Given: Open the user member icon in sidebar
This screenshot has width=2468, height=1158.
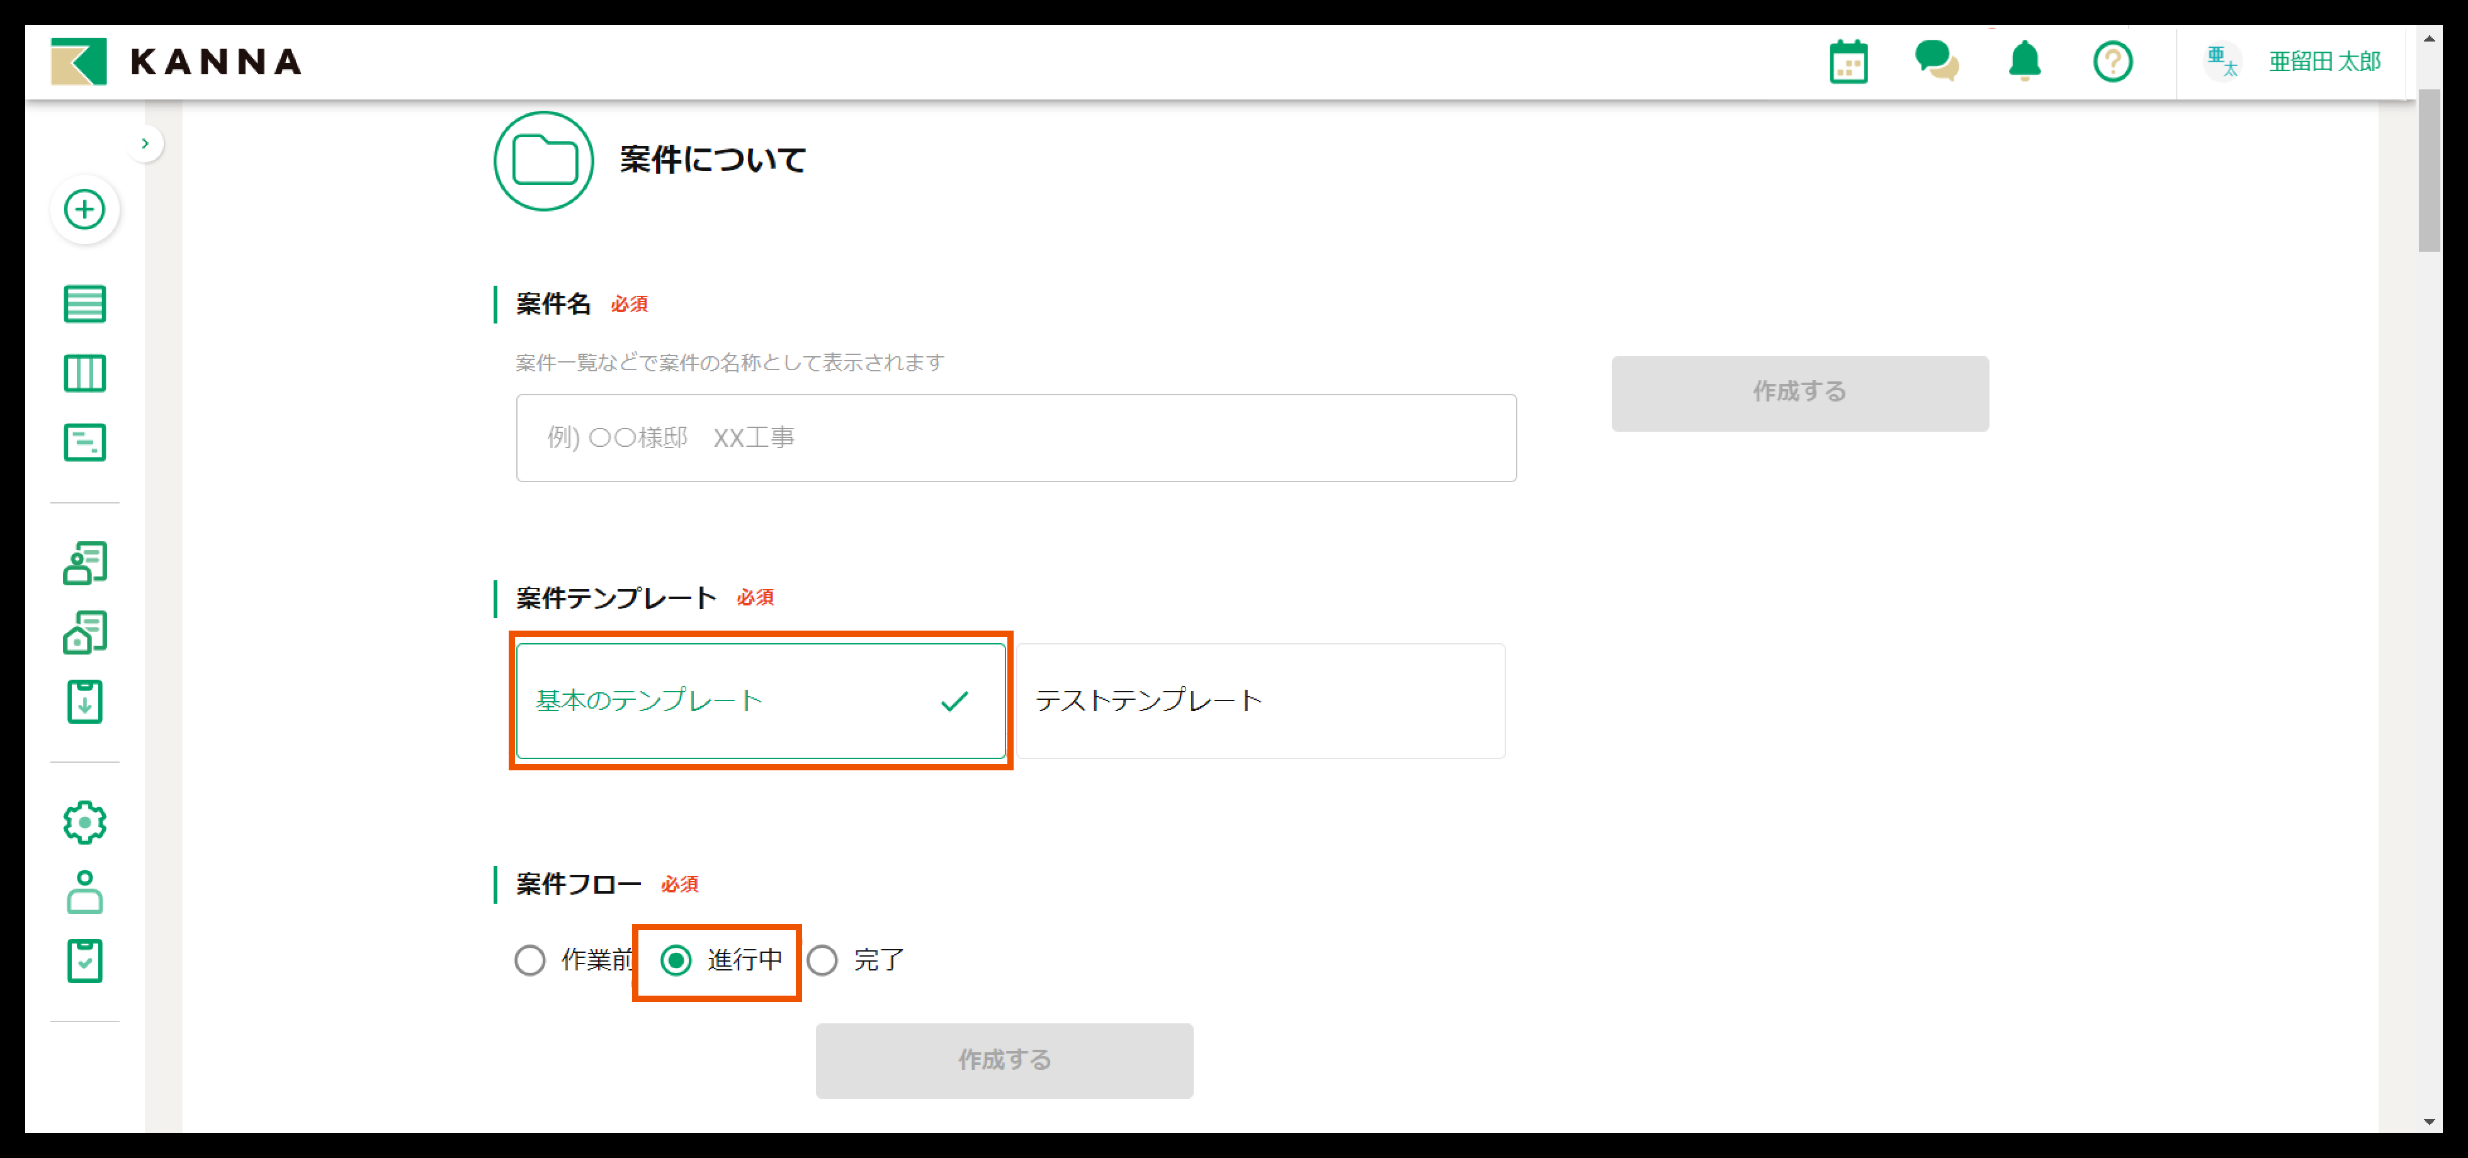Looking at the screenshot, I should (84, 892).
